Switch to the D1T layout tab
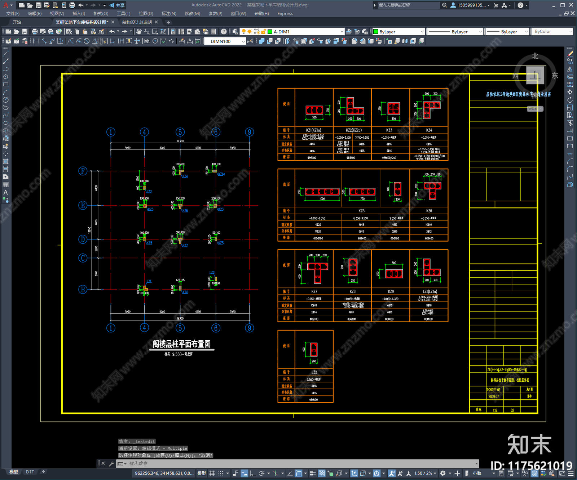The width and height of the screenshot is (577, 480). coord(30,472)
